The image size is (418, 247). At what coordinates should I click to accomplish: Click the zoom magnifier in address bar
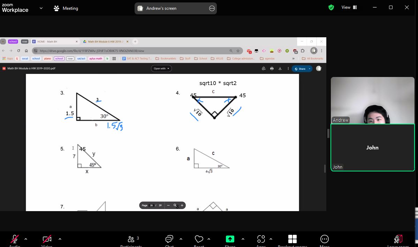point(231,51)
